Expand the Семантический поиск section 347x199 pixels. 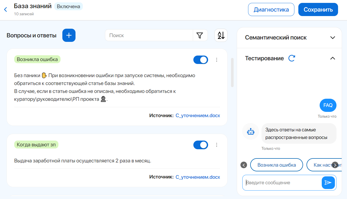coord(333,38)
